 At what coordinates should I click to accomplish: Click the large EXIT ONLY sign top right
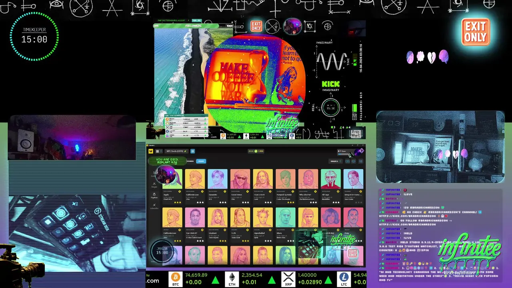(x=475, y=32)
